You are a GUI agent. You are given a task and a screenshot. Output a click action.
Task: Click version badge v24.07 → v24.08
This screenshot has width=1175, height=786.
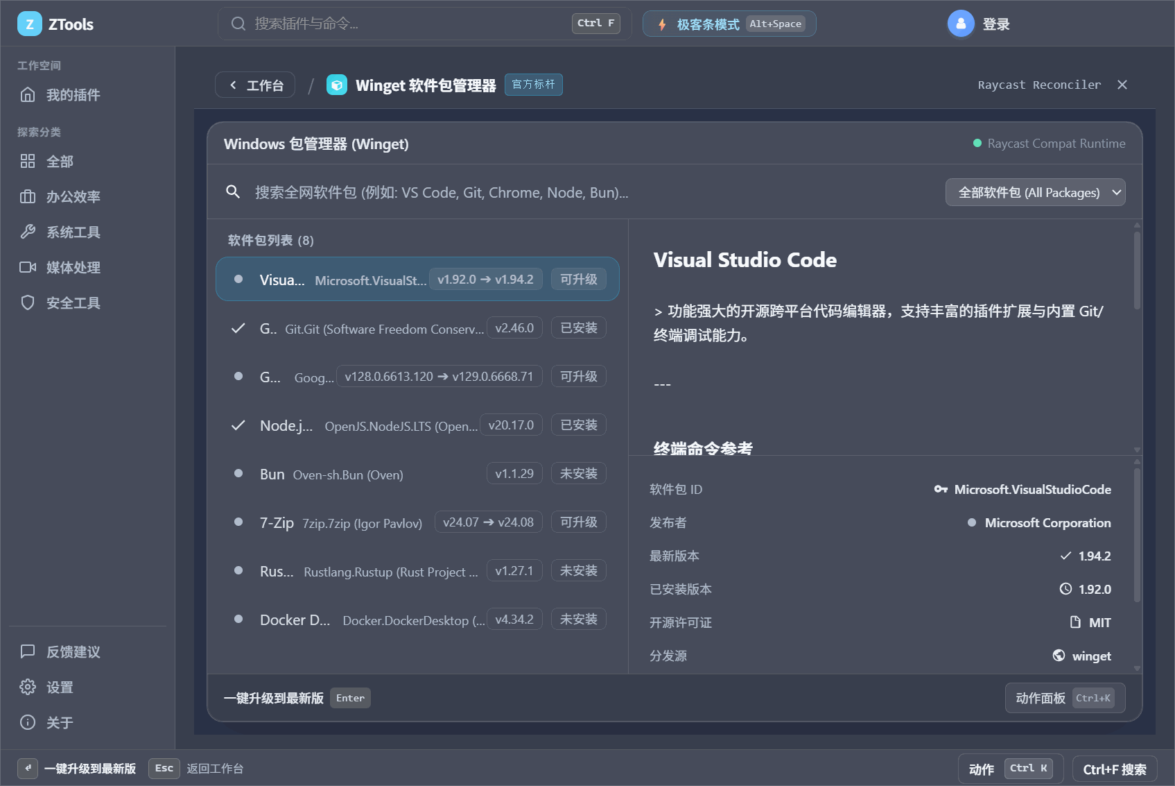coord(488,522)
